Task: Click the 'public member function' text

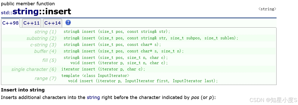Action: click(x=28, y=4)
